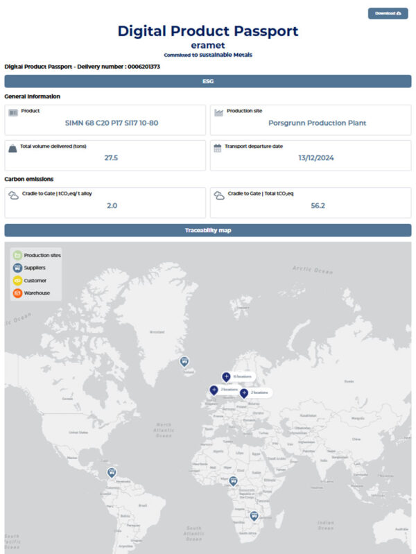The image size is (416, 554).
Task: Click the calendar icon for departure date
Action: point(218,147)
